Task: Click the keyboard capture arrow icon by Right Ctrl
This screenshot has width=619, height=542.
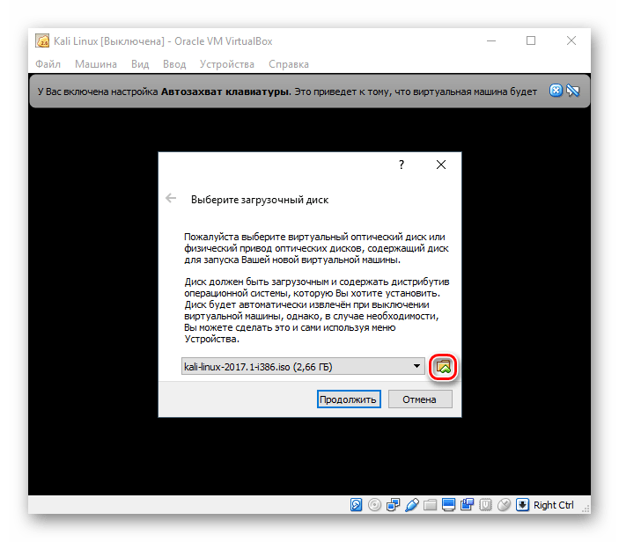Action: [x=522, y=505]
